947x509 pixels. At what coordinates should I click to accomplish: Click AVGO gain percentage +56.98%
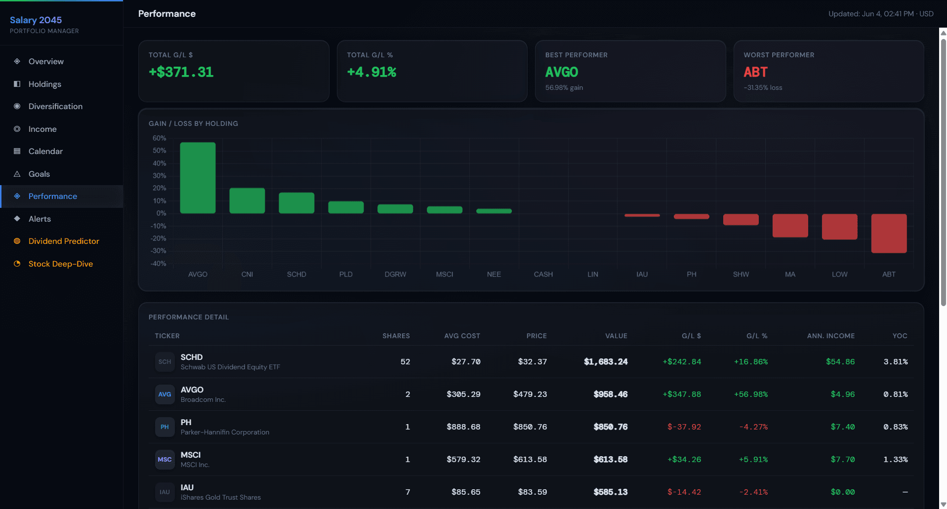click(751, 394)
